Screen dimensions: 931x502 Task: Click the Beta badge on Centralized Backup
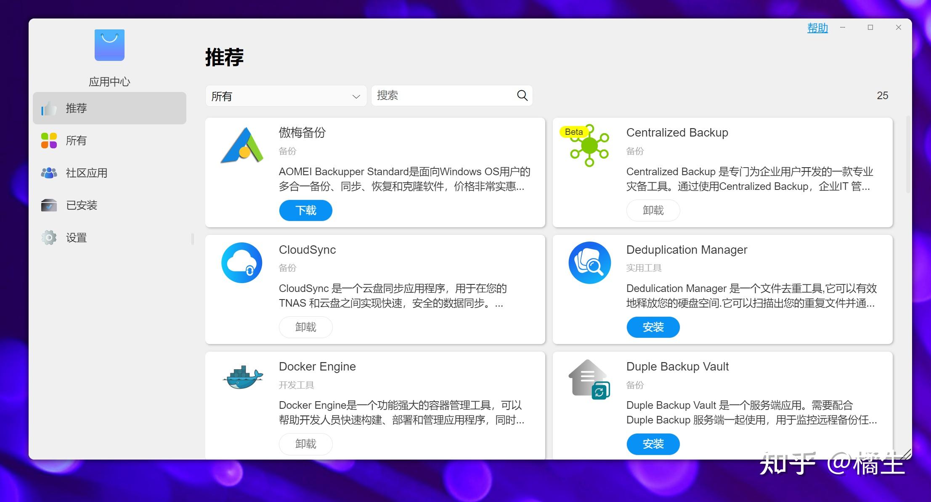[x=573, y=132]
